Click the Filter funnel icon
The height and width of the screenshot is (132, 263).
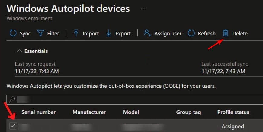pyautogui.click(x=40, y=33)
